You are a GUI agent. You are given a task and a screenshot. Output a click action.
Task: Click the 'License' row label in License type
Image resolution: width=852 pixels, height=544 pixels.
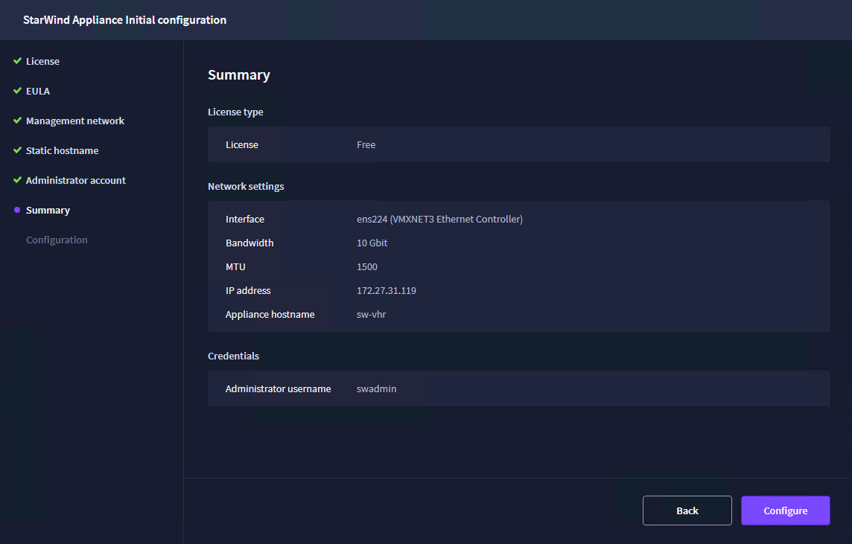point(242,145)
